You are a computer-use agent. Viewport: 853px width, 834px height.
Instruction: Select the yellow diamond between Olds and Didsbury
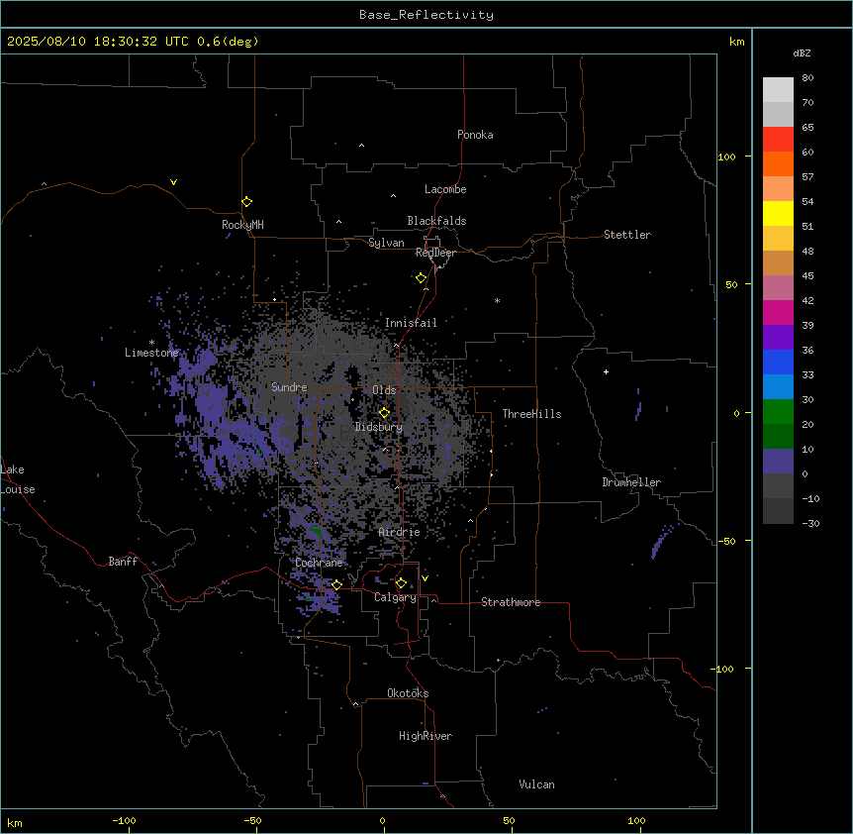(x=384, y=412)
